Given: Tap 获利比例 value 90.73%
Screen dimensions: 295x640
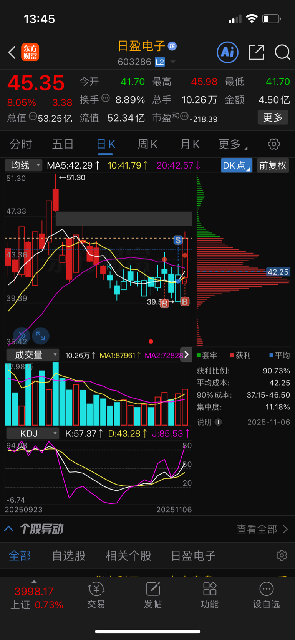Looking at the screenshot, I should tap(276, 371).
